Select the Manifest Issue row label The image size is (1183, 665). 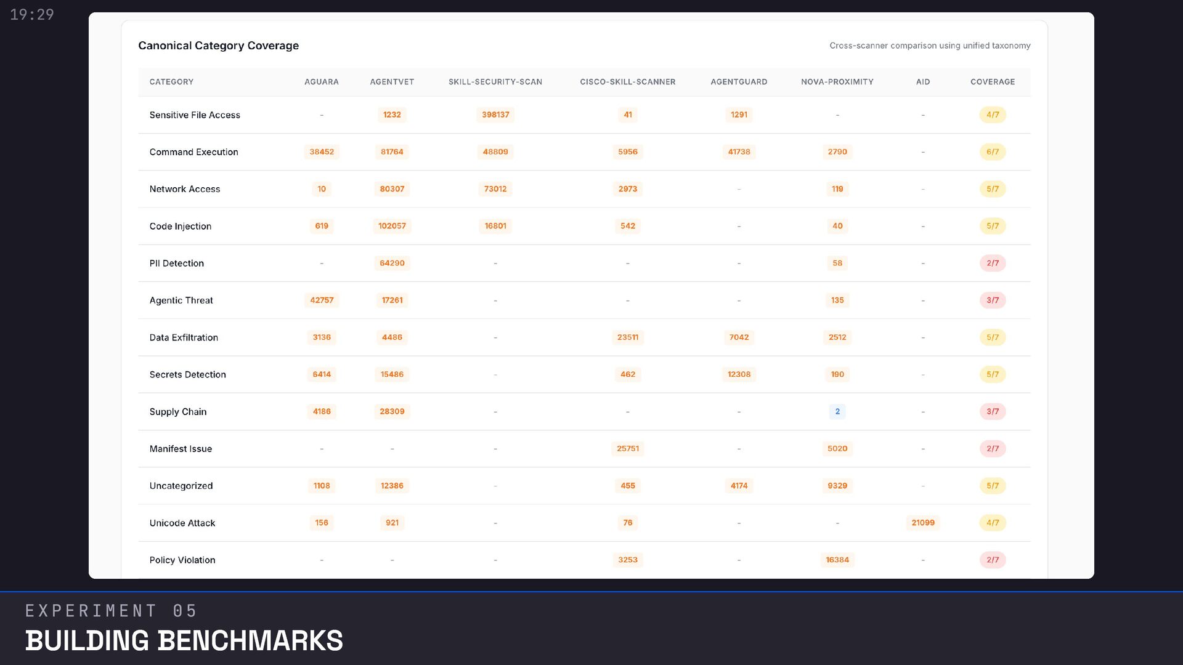[181, 449]
